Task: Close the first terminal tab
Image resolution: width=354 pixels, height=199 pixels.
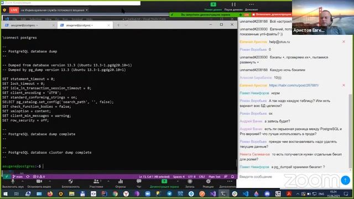Action: pyautogui.click(x=53, y=25)
